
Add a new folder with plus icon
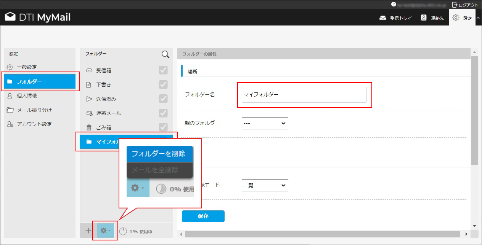click(x=88, y=231)
